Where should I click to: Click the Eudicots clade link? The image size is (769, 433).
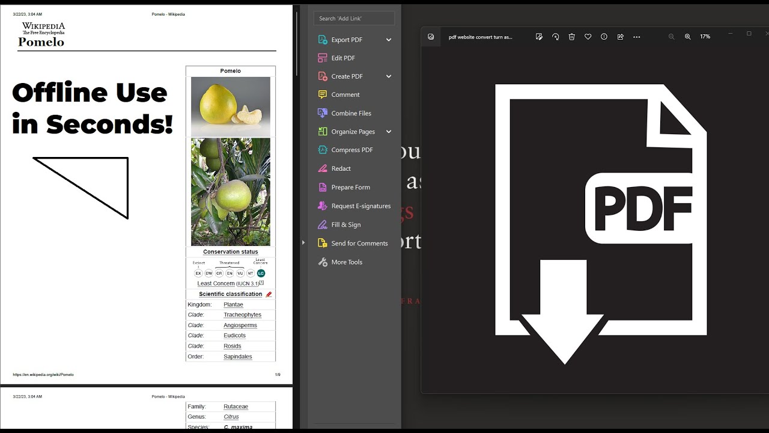pos(234,336)
